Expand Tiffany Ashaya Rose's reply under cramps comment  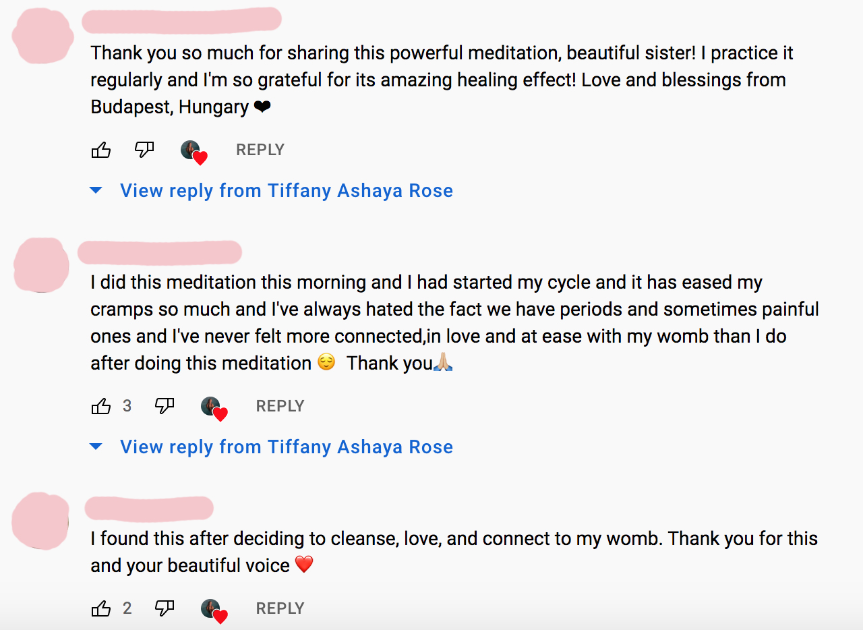tap(286, 447)
